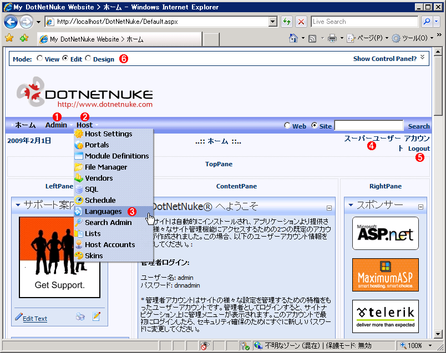Choose Languages from the Host menu
The image size is (446, 353).
(x=114, y=212)
